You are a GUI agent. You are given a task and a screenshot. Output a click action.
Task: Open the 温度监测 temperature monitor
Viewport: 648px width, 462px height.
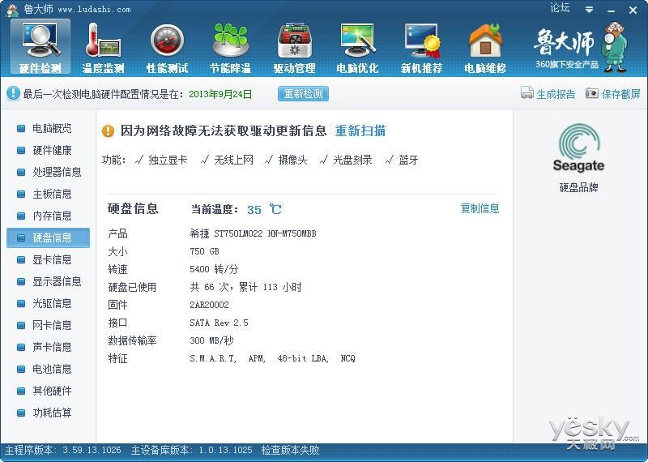104,47
